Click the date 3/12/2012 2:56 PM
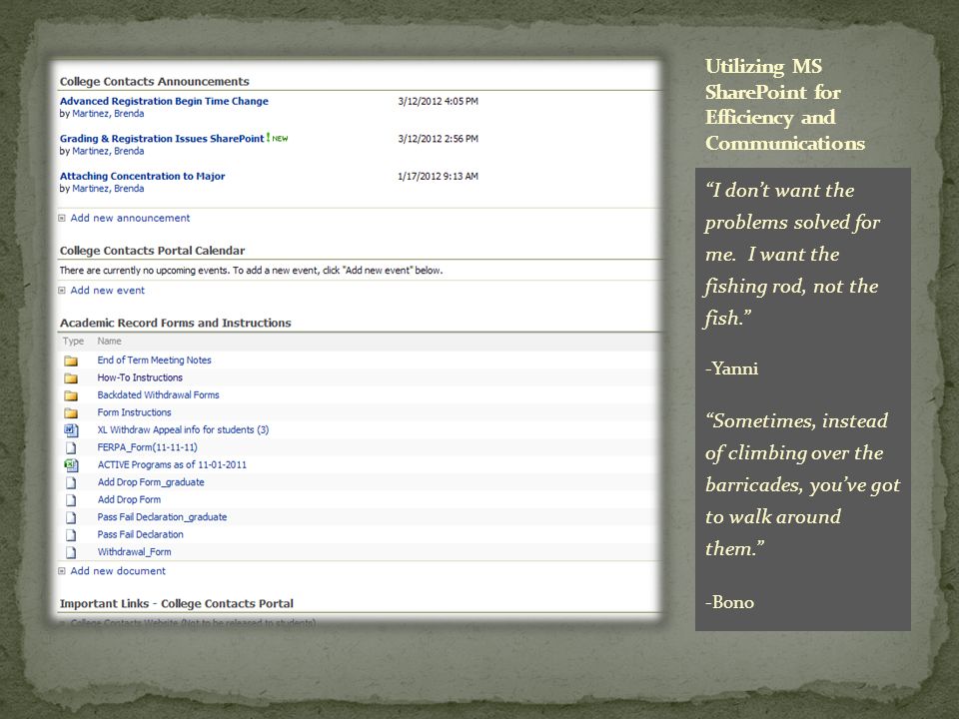 pos(438,139)
